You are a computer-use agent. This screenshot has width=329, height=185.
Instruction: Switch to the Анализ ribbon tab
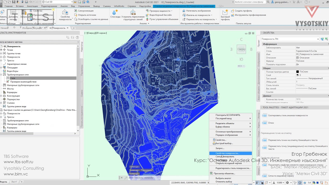click(64, 6)
